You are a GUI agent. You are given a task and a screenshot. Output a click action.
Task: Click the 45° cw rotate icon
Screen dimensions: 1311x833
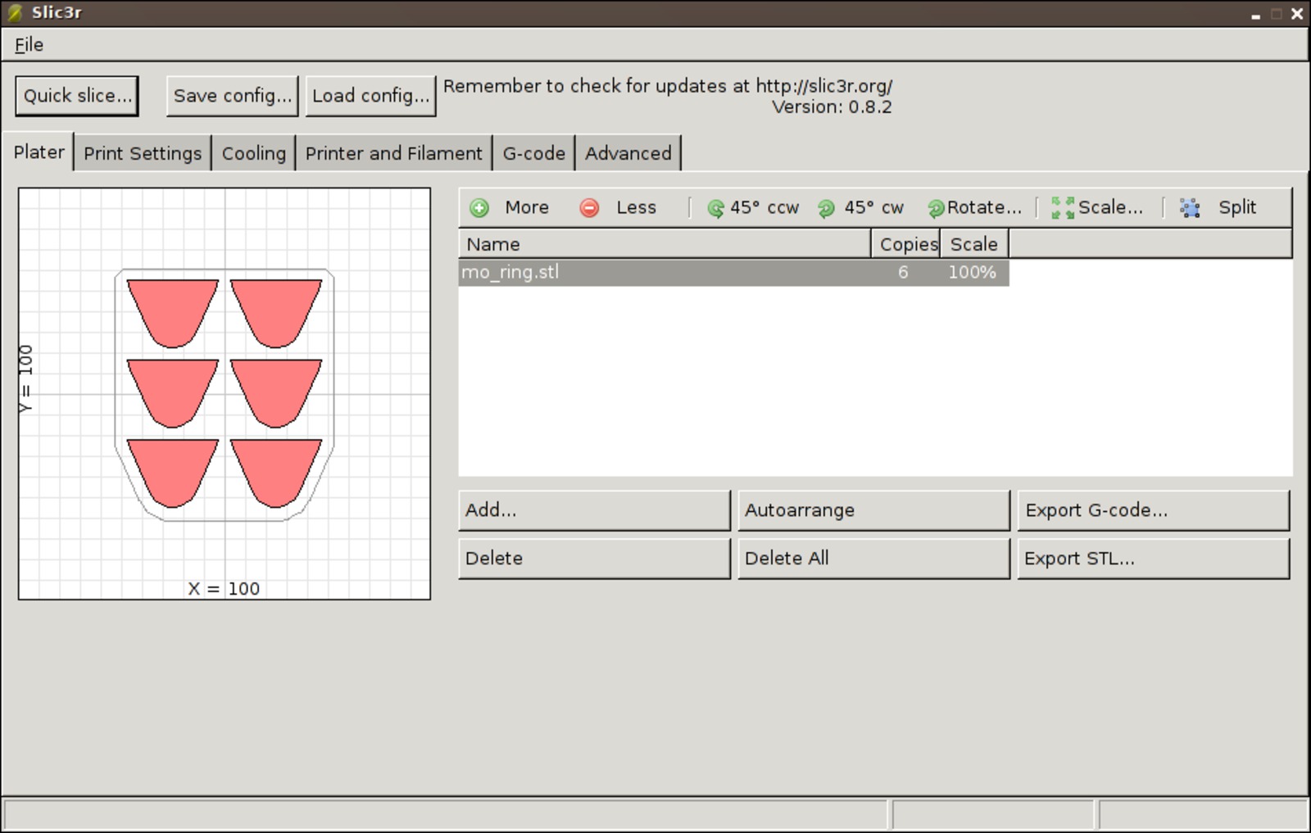[826, 209]
